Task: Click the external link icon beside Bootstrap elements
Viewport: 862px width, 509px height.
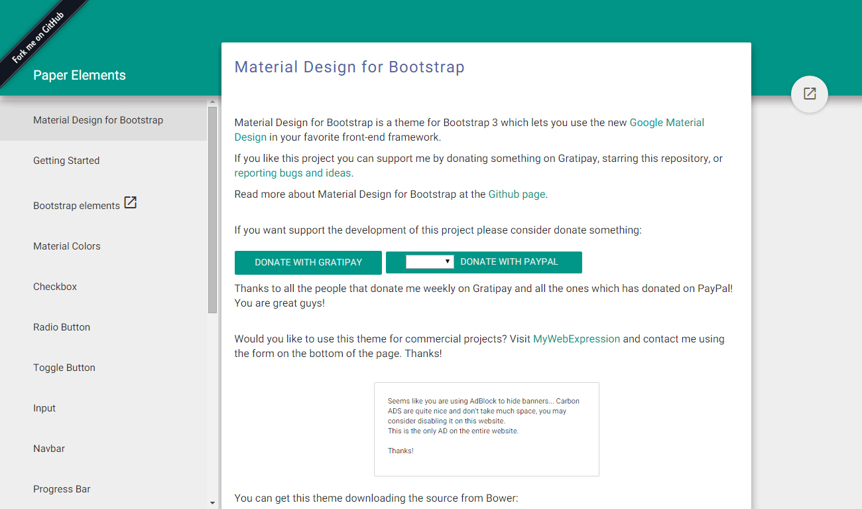Action: [131, 202]
